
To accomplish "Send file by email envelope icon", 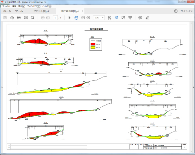I will [x=26, y=18].
